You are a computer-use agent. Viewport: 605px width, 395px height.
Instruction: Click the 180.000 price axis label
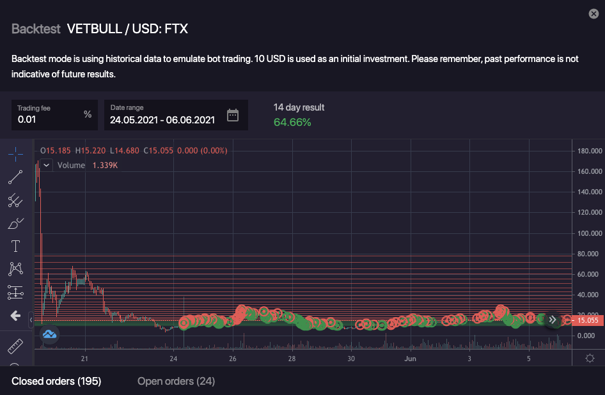tap(590, 151)
